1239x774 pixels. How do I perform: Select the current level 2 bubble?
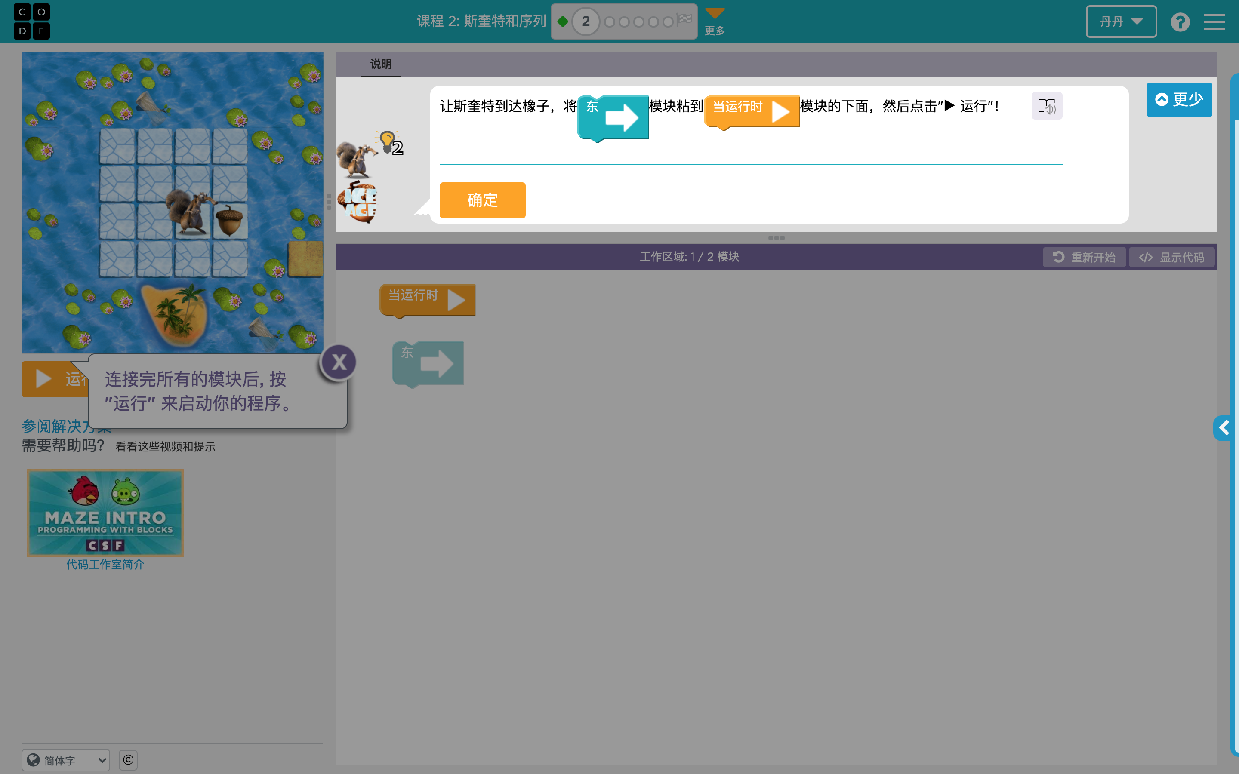pyautogui.click(x=586, y=21)
